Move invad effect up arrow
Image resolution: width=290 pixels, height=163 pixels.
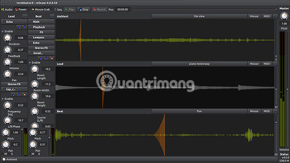(40, 58)
